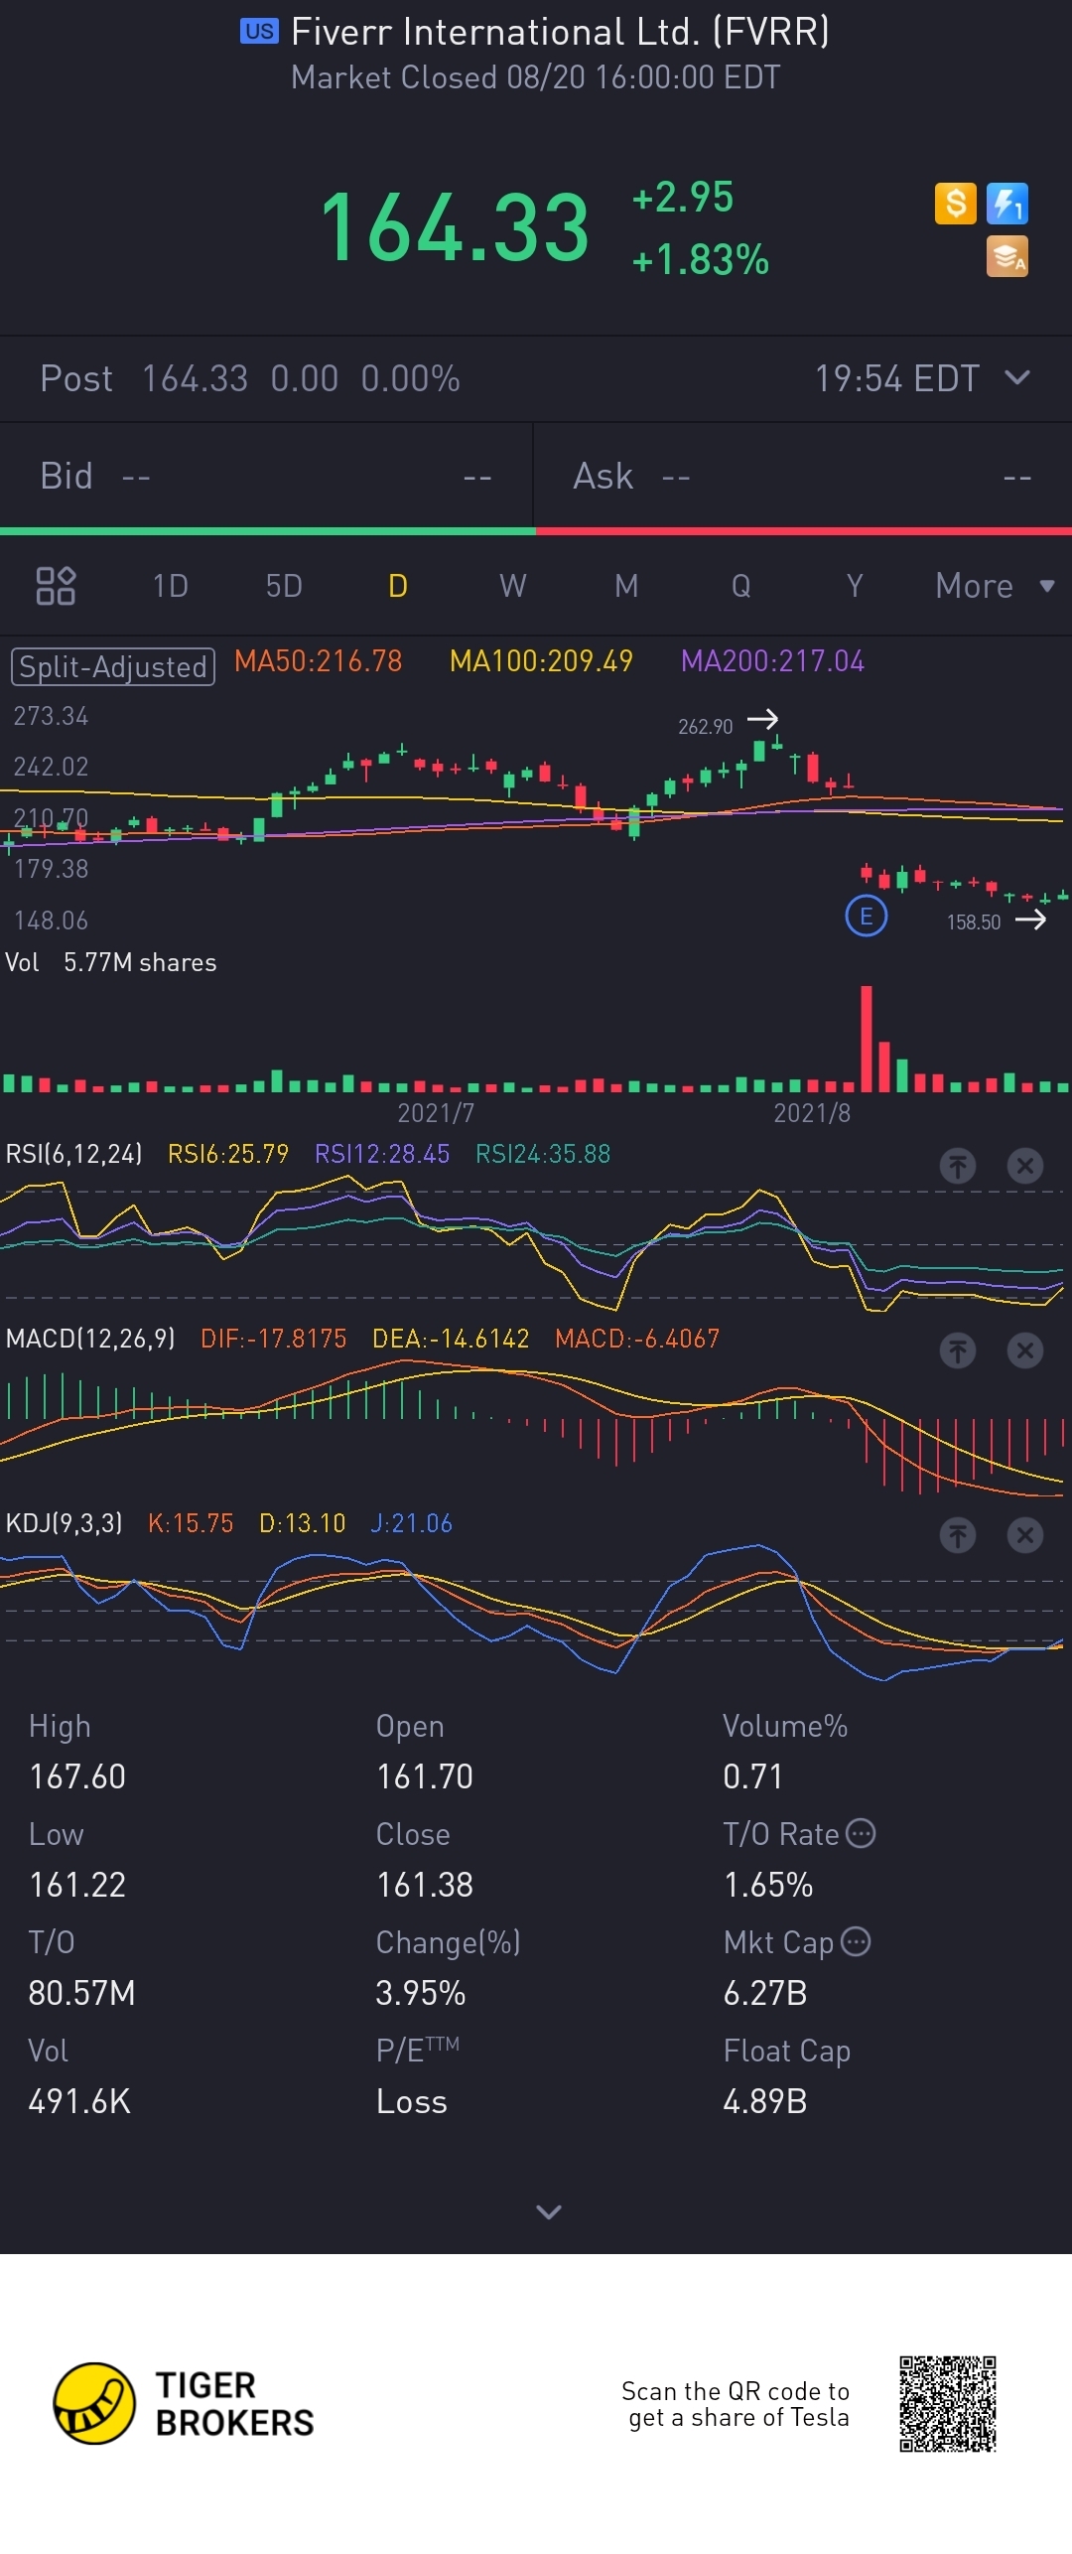Collapse the stock details with bottom chevron
The image size is (1072, 2554).
tap(549, 2211)
